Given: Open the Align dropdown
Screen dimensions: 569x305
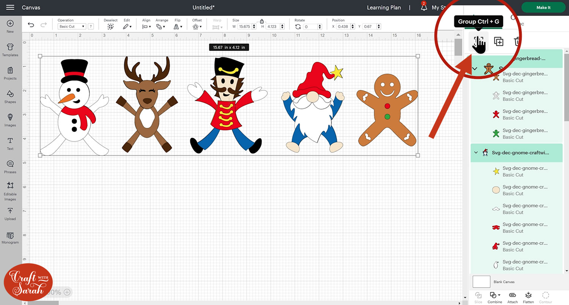Looking at the screenshot, I should click(146, 27).
